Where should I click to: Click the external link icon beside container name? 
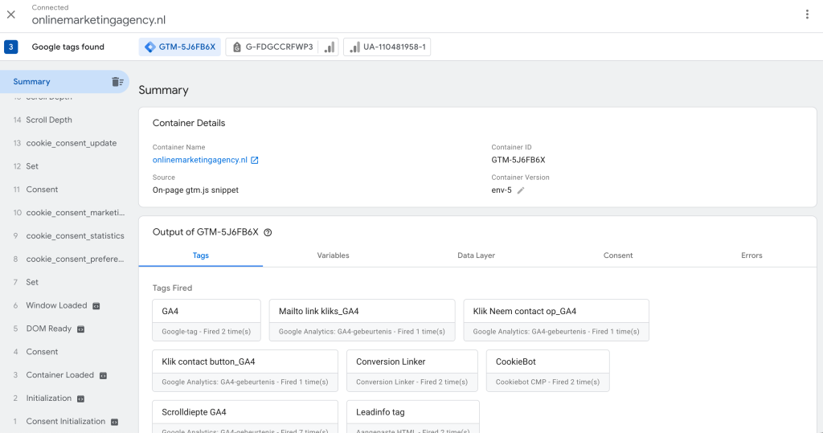point(255,160)
